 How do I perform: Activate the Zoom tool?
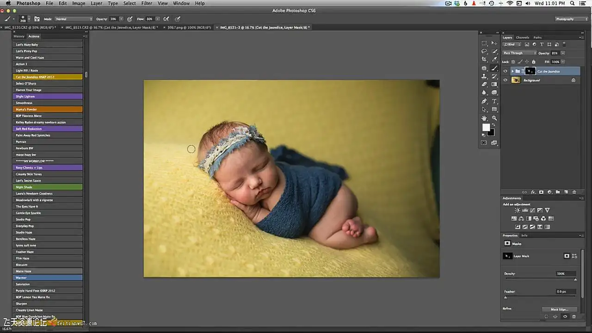(x=494, y=118)
